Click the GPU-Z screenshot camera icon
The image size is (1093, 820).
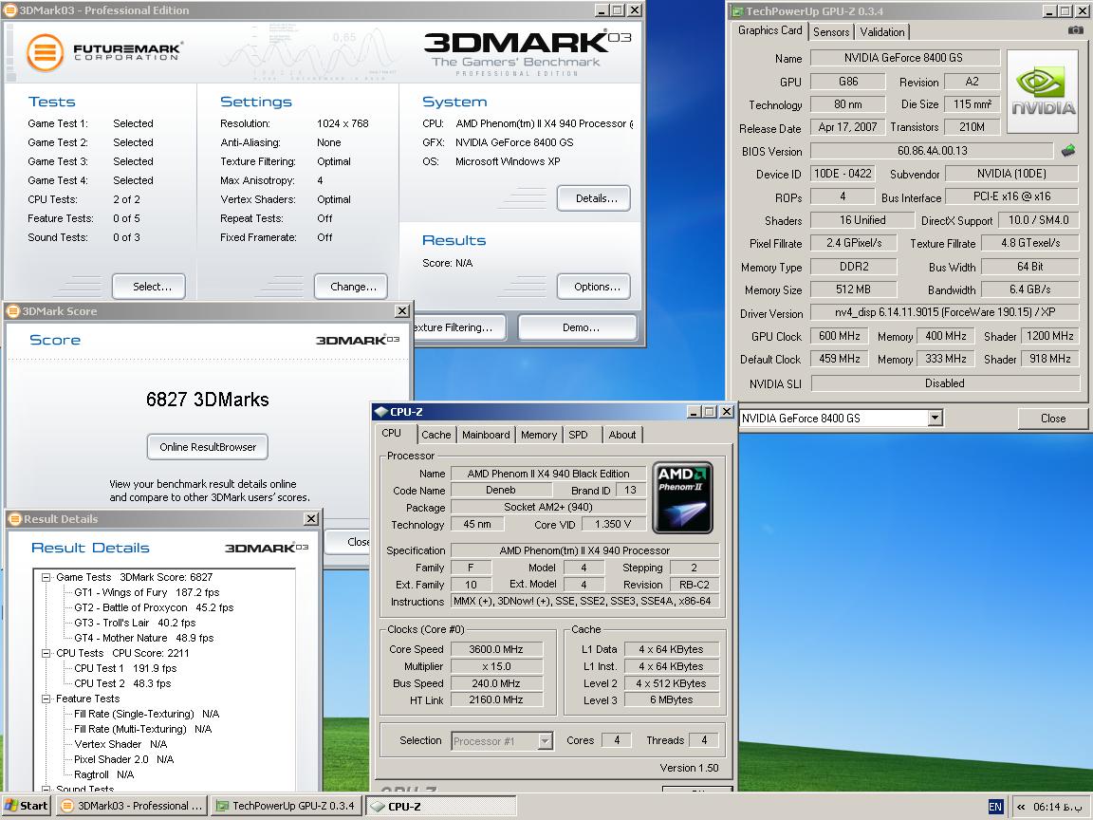[x=1076, y=30]
